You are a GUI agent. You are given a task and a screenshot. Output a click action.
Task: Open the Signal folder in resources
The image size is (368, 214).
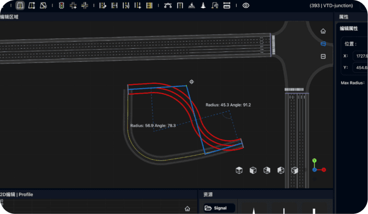pos(219,208)
